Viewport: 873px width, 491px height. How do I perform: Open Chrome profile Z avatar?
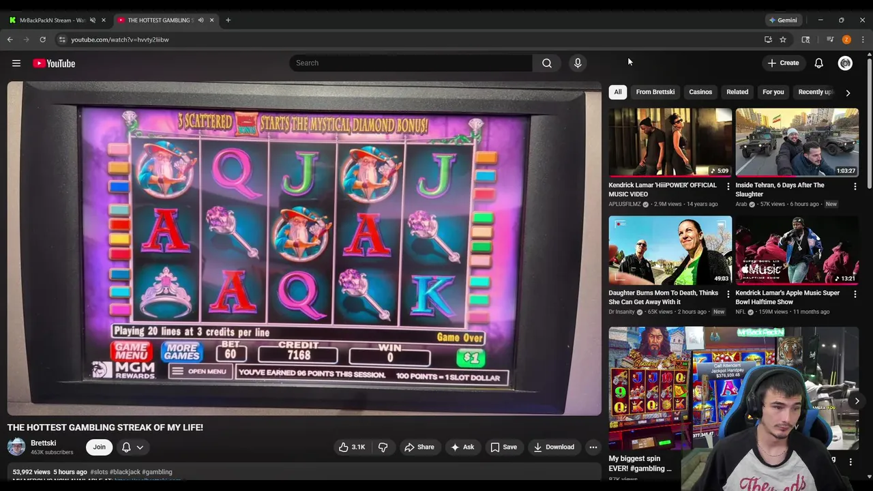tap(846, 40)
